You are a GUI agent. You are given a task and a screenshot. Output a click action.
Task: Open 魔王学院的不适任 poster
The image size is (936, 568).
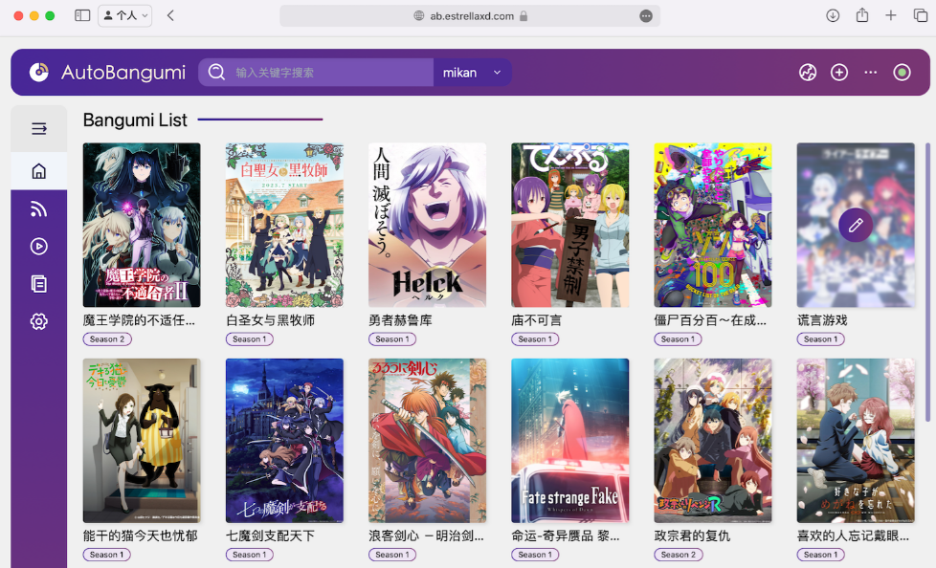[142, 225]
